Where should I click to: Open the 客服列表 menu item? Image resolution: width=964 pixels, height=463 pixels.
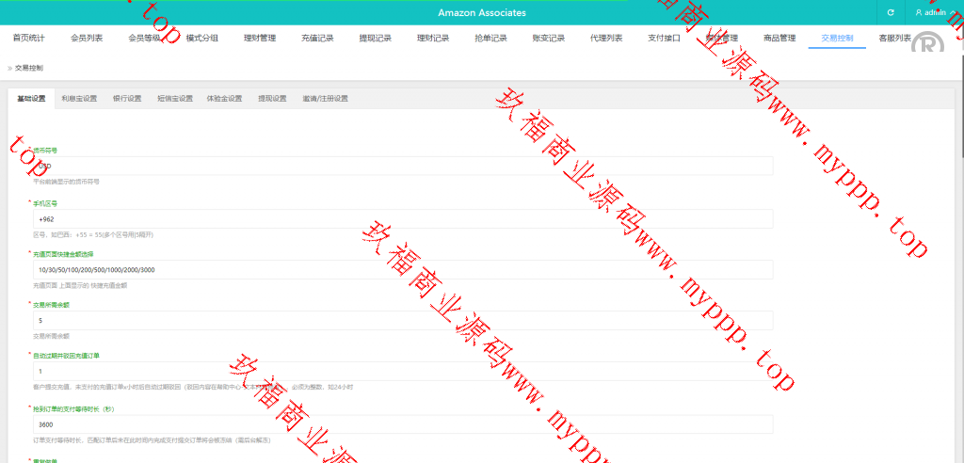[x=894, y=39]
